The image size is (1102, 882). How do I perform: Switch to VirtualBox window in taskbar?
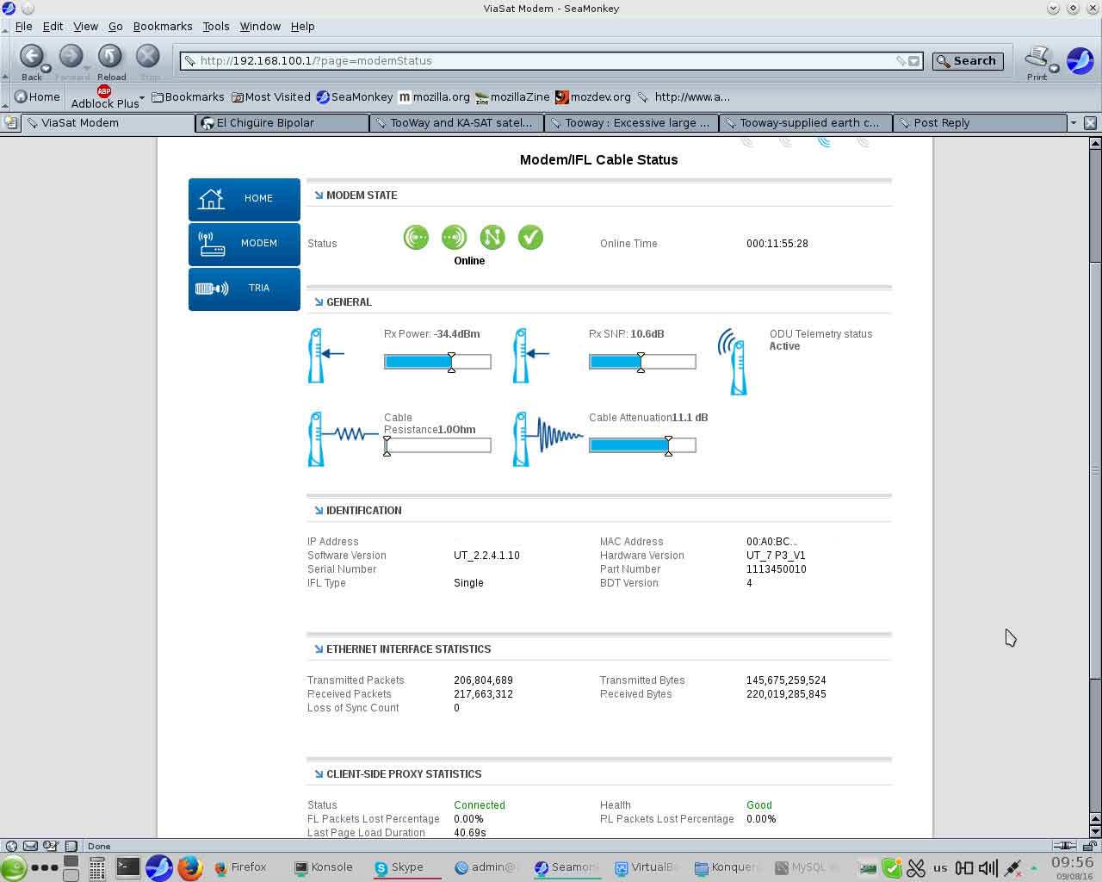point(646,867)
